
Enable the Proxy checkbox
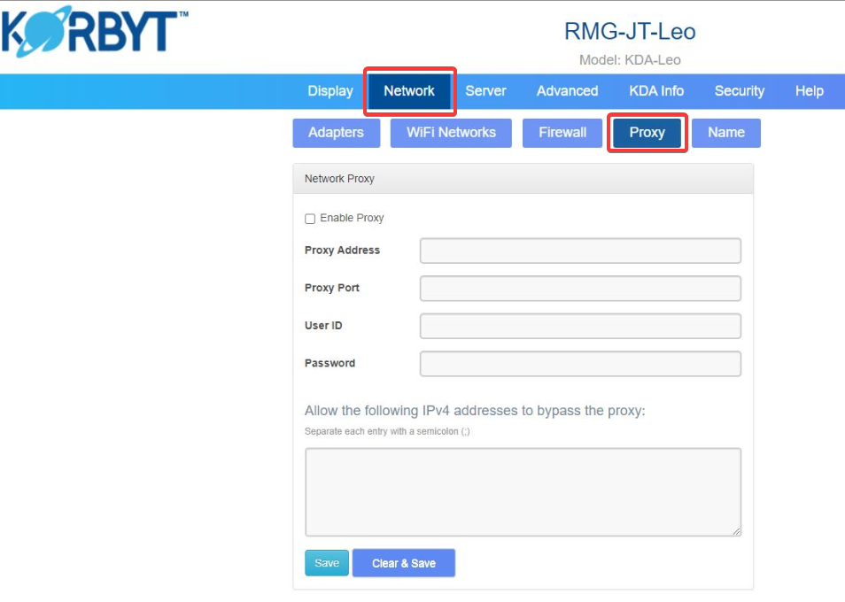310,219
